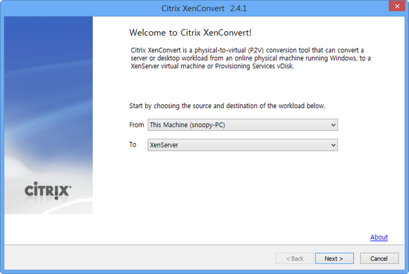Open the About link
The height and width of the screenshot is (274, 409).
(379, 237)
